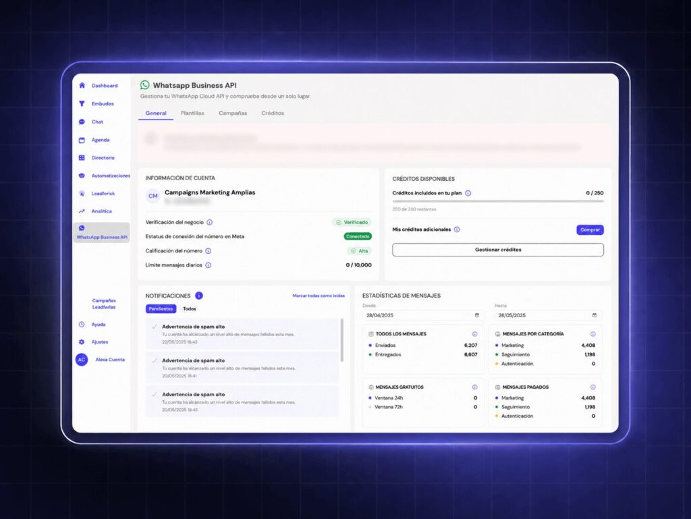Click Marcar todas como leídas link
This screenshot has width=691, height=519.
pos(319,296)
